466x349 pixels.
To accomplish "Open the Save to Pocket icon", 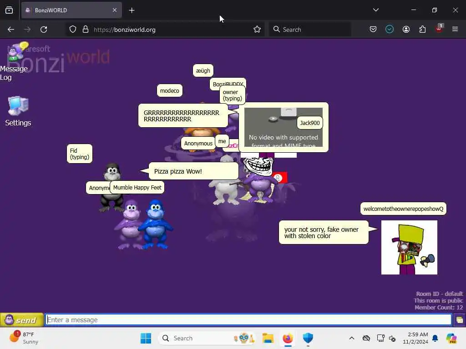I will tap(373, 30).
